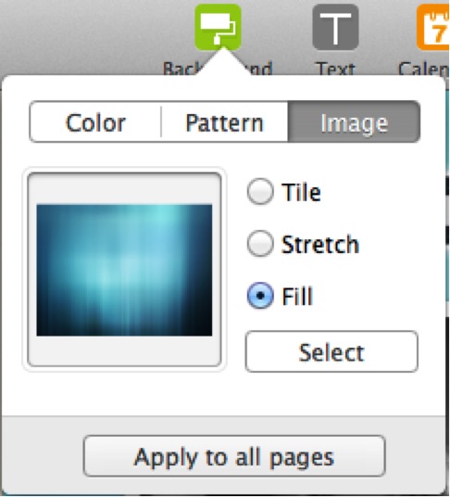
Task: Click the Tile option label
Action: (301, 192)
